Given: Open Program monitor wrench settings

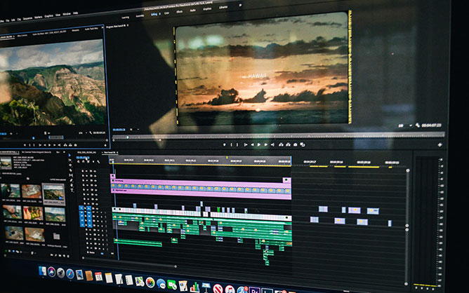Looking at the screenshot, I should [x=418, y=125].
